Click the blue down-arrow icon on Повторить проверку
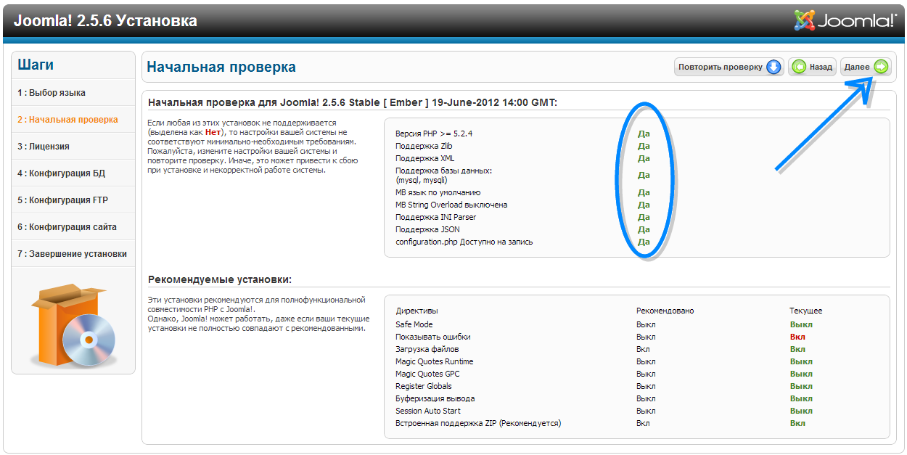Image resolution: width=907 pixels, height=455 pixels. [x=773, y=67]
